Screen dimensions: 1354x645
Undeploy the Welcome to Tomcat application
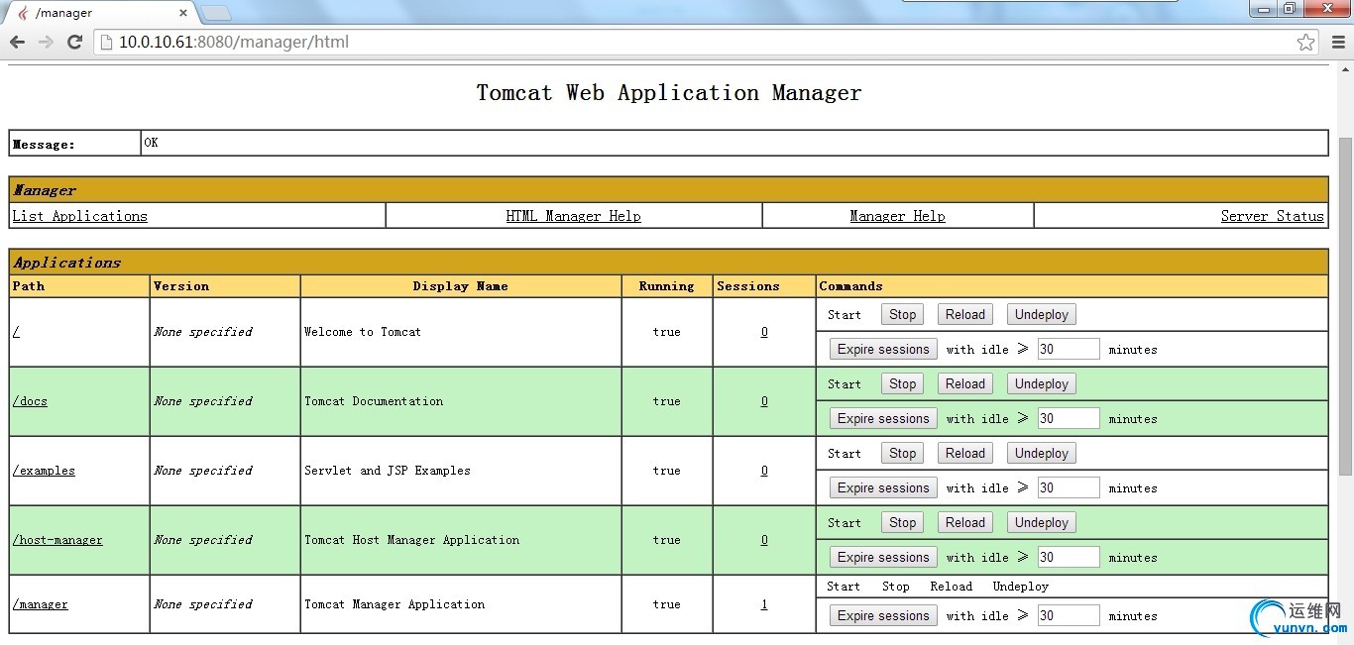(x=1042, y=314)
